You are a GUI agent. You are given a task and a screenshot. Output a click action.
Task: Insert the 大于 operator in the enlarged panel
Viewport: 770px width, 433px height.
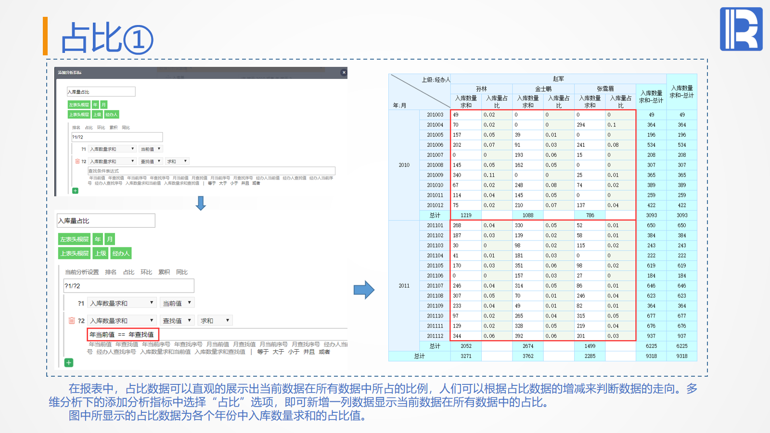pyautogui.click(x=278, y=352)
